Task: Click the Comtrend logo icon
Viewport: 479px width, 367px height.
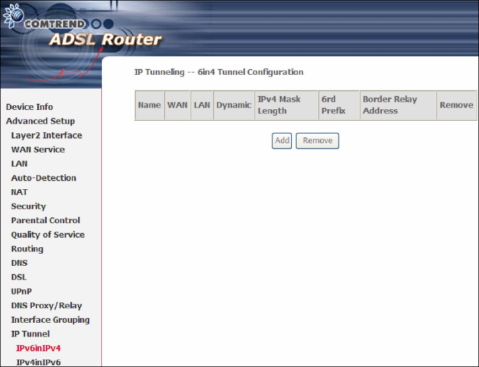Action: point(13,16)
